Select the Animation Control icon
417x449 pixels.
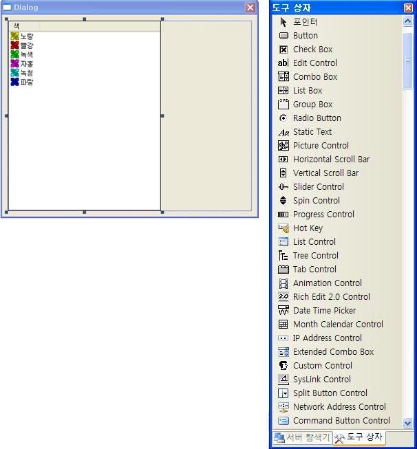coord(283,283)
